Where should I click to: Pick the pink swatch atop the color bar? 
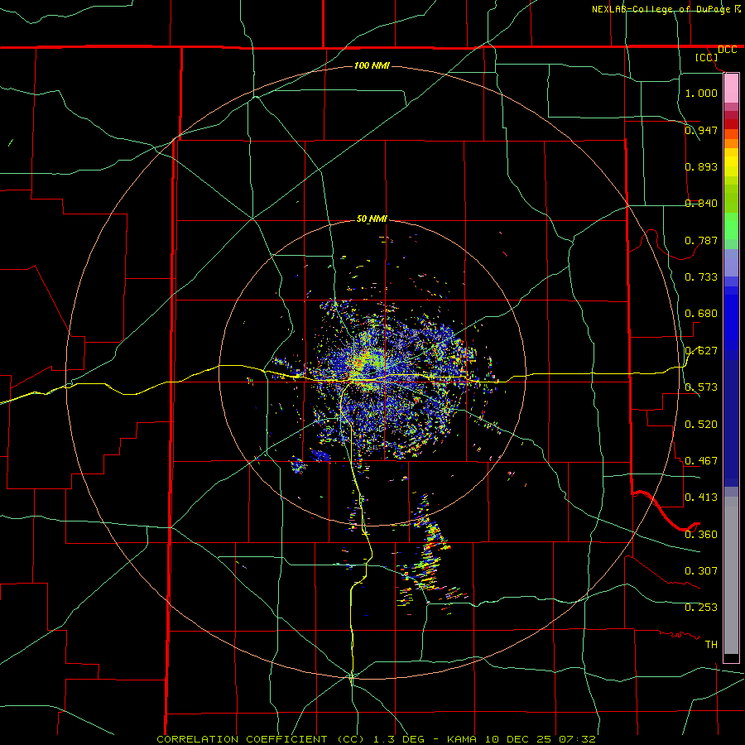click(731, 89)
